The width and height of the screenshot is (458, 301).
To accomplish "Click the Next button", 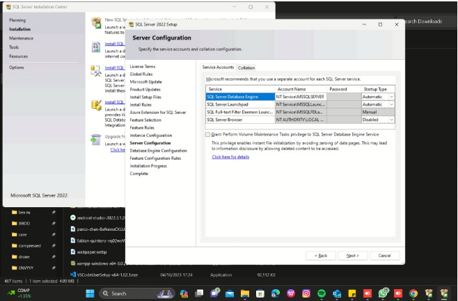I will click(x=352, y=255).
